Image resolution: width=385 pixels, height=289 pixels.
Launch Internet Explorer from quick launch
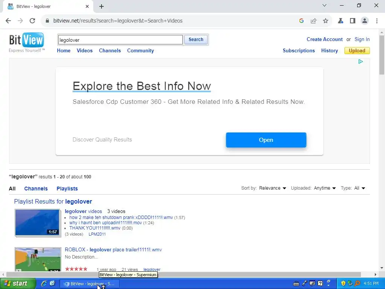tap(44, 283)
